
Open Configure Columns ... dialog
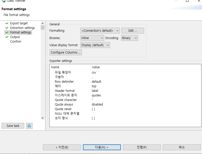point(65,52)
